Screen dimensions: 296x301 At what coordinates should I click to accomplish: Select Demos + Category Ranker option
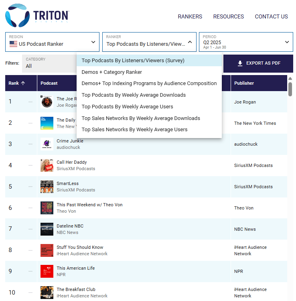[149, 72]
